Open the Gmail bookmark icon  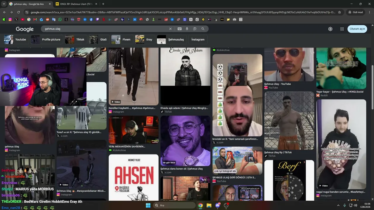(35, 20)
